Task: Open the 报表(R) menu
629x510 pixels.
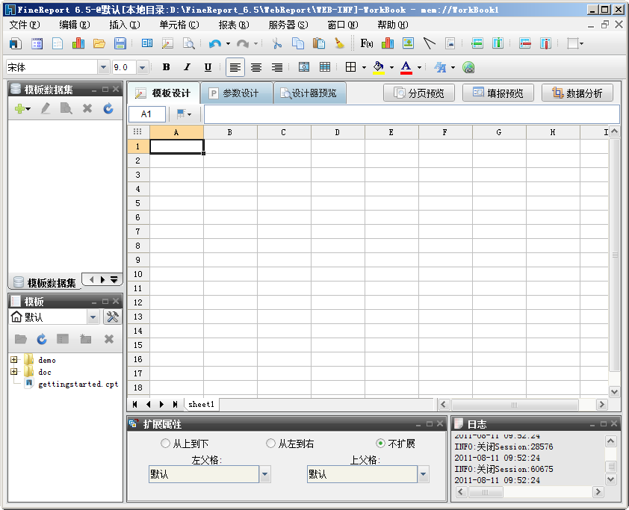Action: (234, 25)
